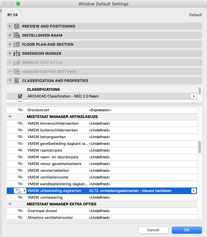The width and height of the screenshot is (207, 237).
Task: Open classification chooser arrow for Raam
Action: pos(193,96)
